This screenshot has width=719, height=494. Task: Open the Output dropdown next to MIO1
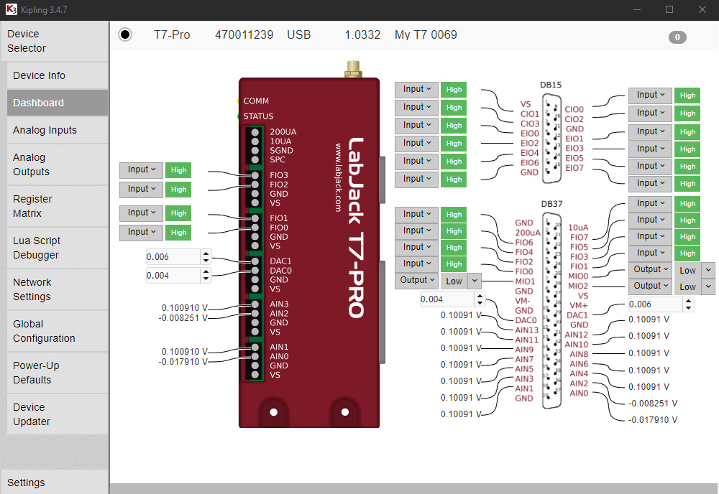click(416, 280)
